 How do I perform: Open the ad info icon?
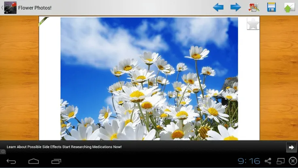tap(3, 152)
